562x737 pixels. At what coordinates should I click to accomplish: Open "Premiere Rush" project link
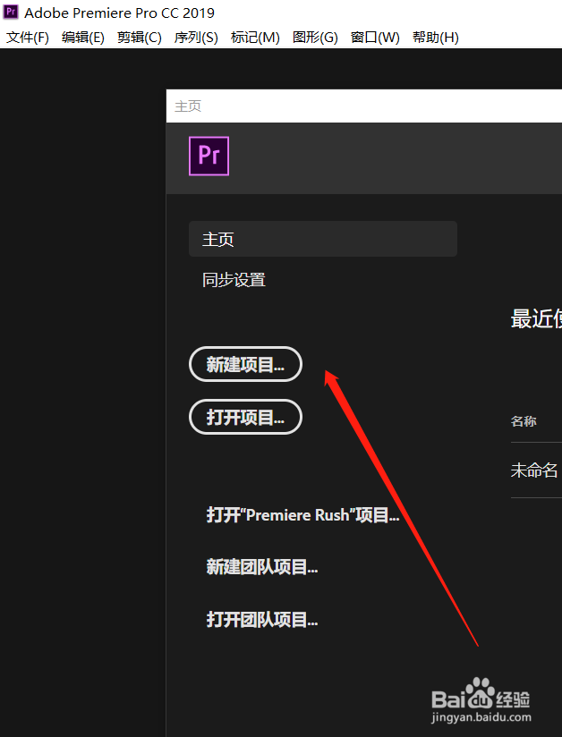coord(302,515)
